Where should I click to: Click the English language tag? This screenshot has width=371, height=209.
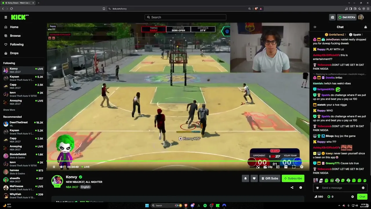coord(85,187)
